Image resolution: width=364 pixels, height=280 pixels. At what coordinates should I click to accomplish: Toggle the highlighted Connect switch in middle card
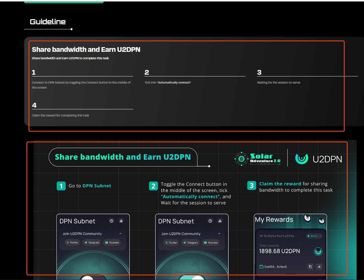pos(192,277)
